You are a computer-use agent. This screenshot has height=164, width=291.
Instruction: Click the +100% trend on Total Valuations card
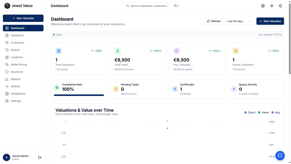(97, 51)
